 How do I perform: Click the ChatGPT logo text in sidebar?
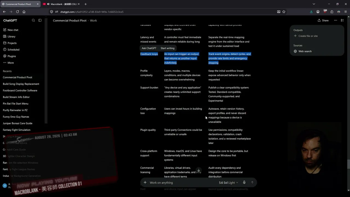(x=10, y=21)
